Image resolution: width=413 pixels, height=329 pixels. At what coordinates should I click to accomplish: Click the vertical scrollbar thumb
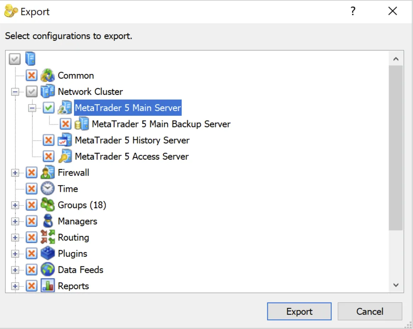pyautogui.click(x=396, y=148)
